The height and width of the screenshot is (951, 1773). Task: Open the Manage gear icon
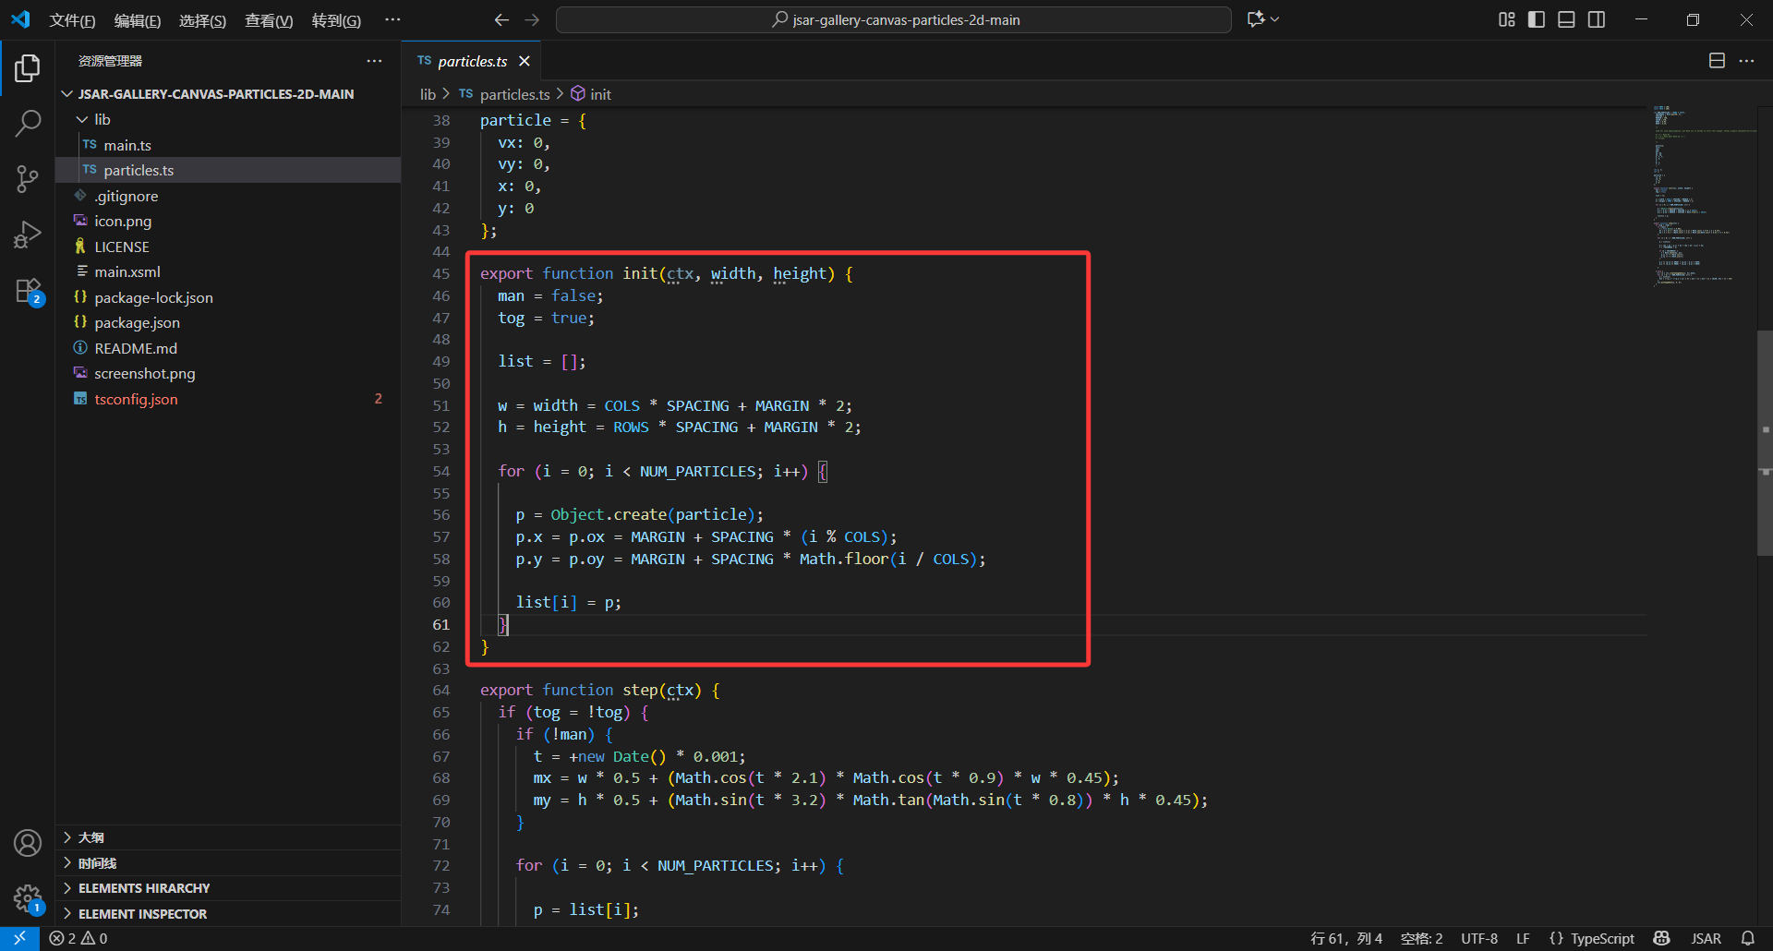tap(28, 897)
